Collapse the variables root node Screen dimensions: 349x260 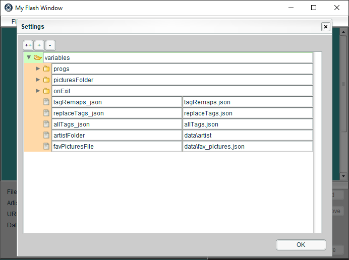coord(29,57)
